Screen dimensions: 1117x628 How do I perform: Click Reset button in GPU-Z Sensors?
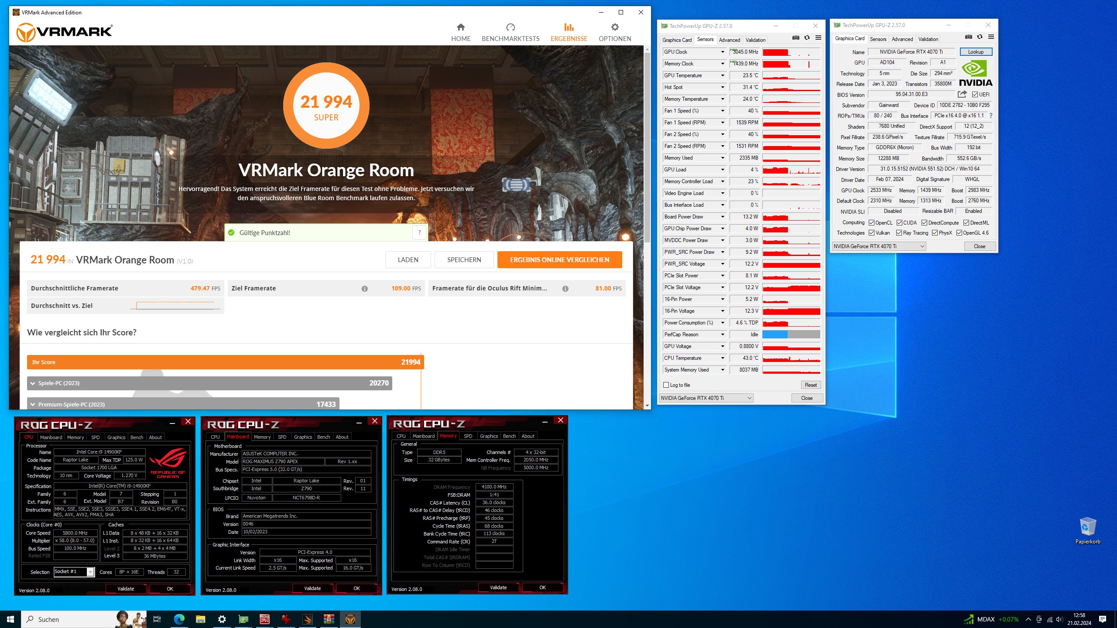(811, 385)
